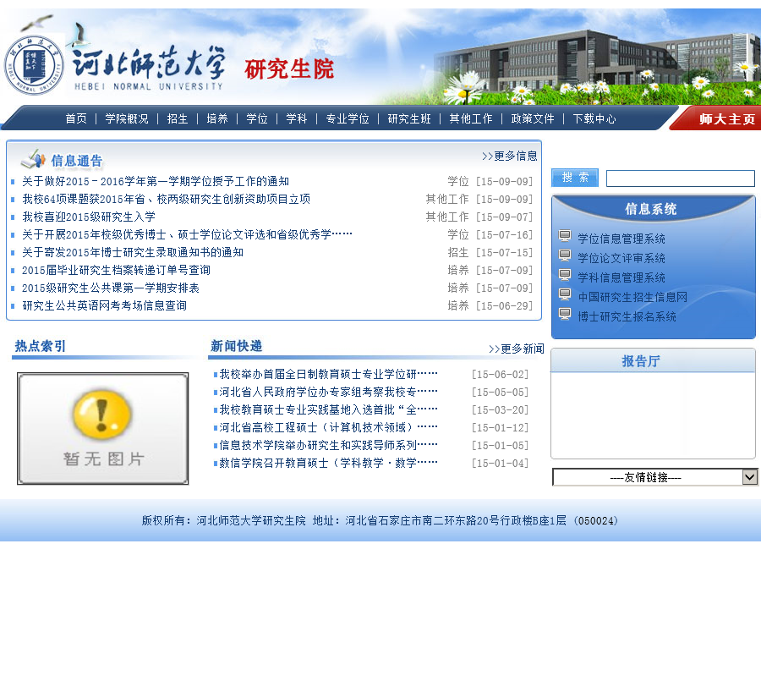Click category 学位 on the 15-09-09 row
Screen dimensions: 761x692
tap(458, 181)
